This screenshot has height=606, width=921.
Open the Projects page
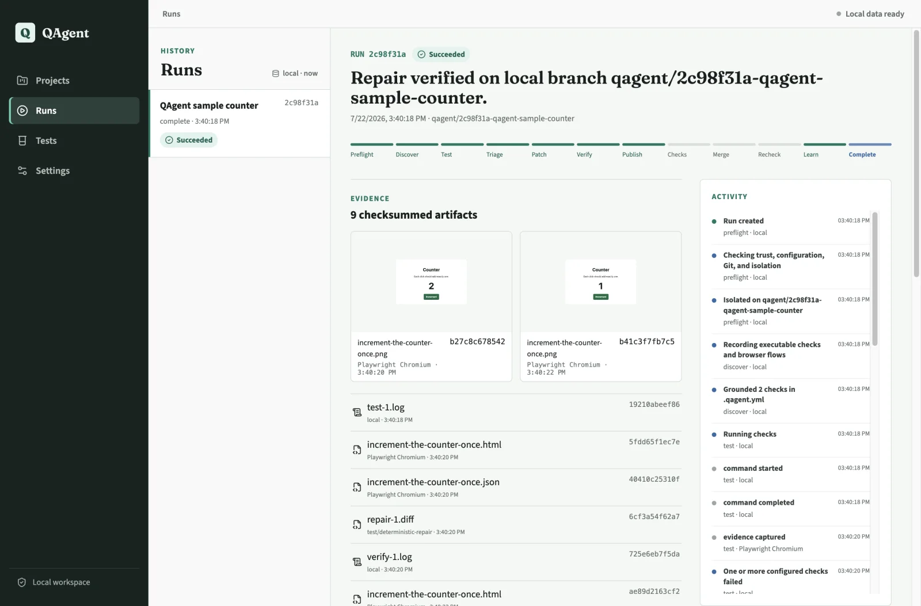pos(74,81)
